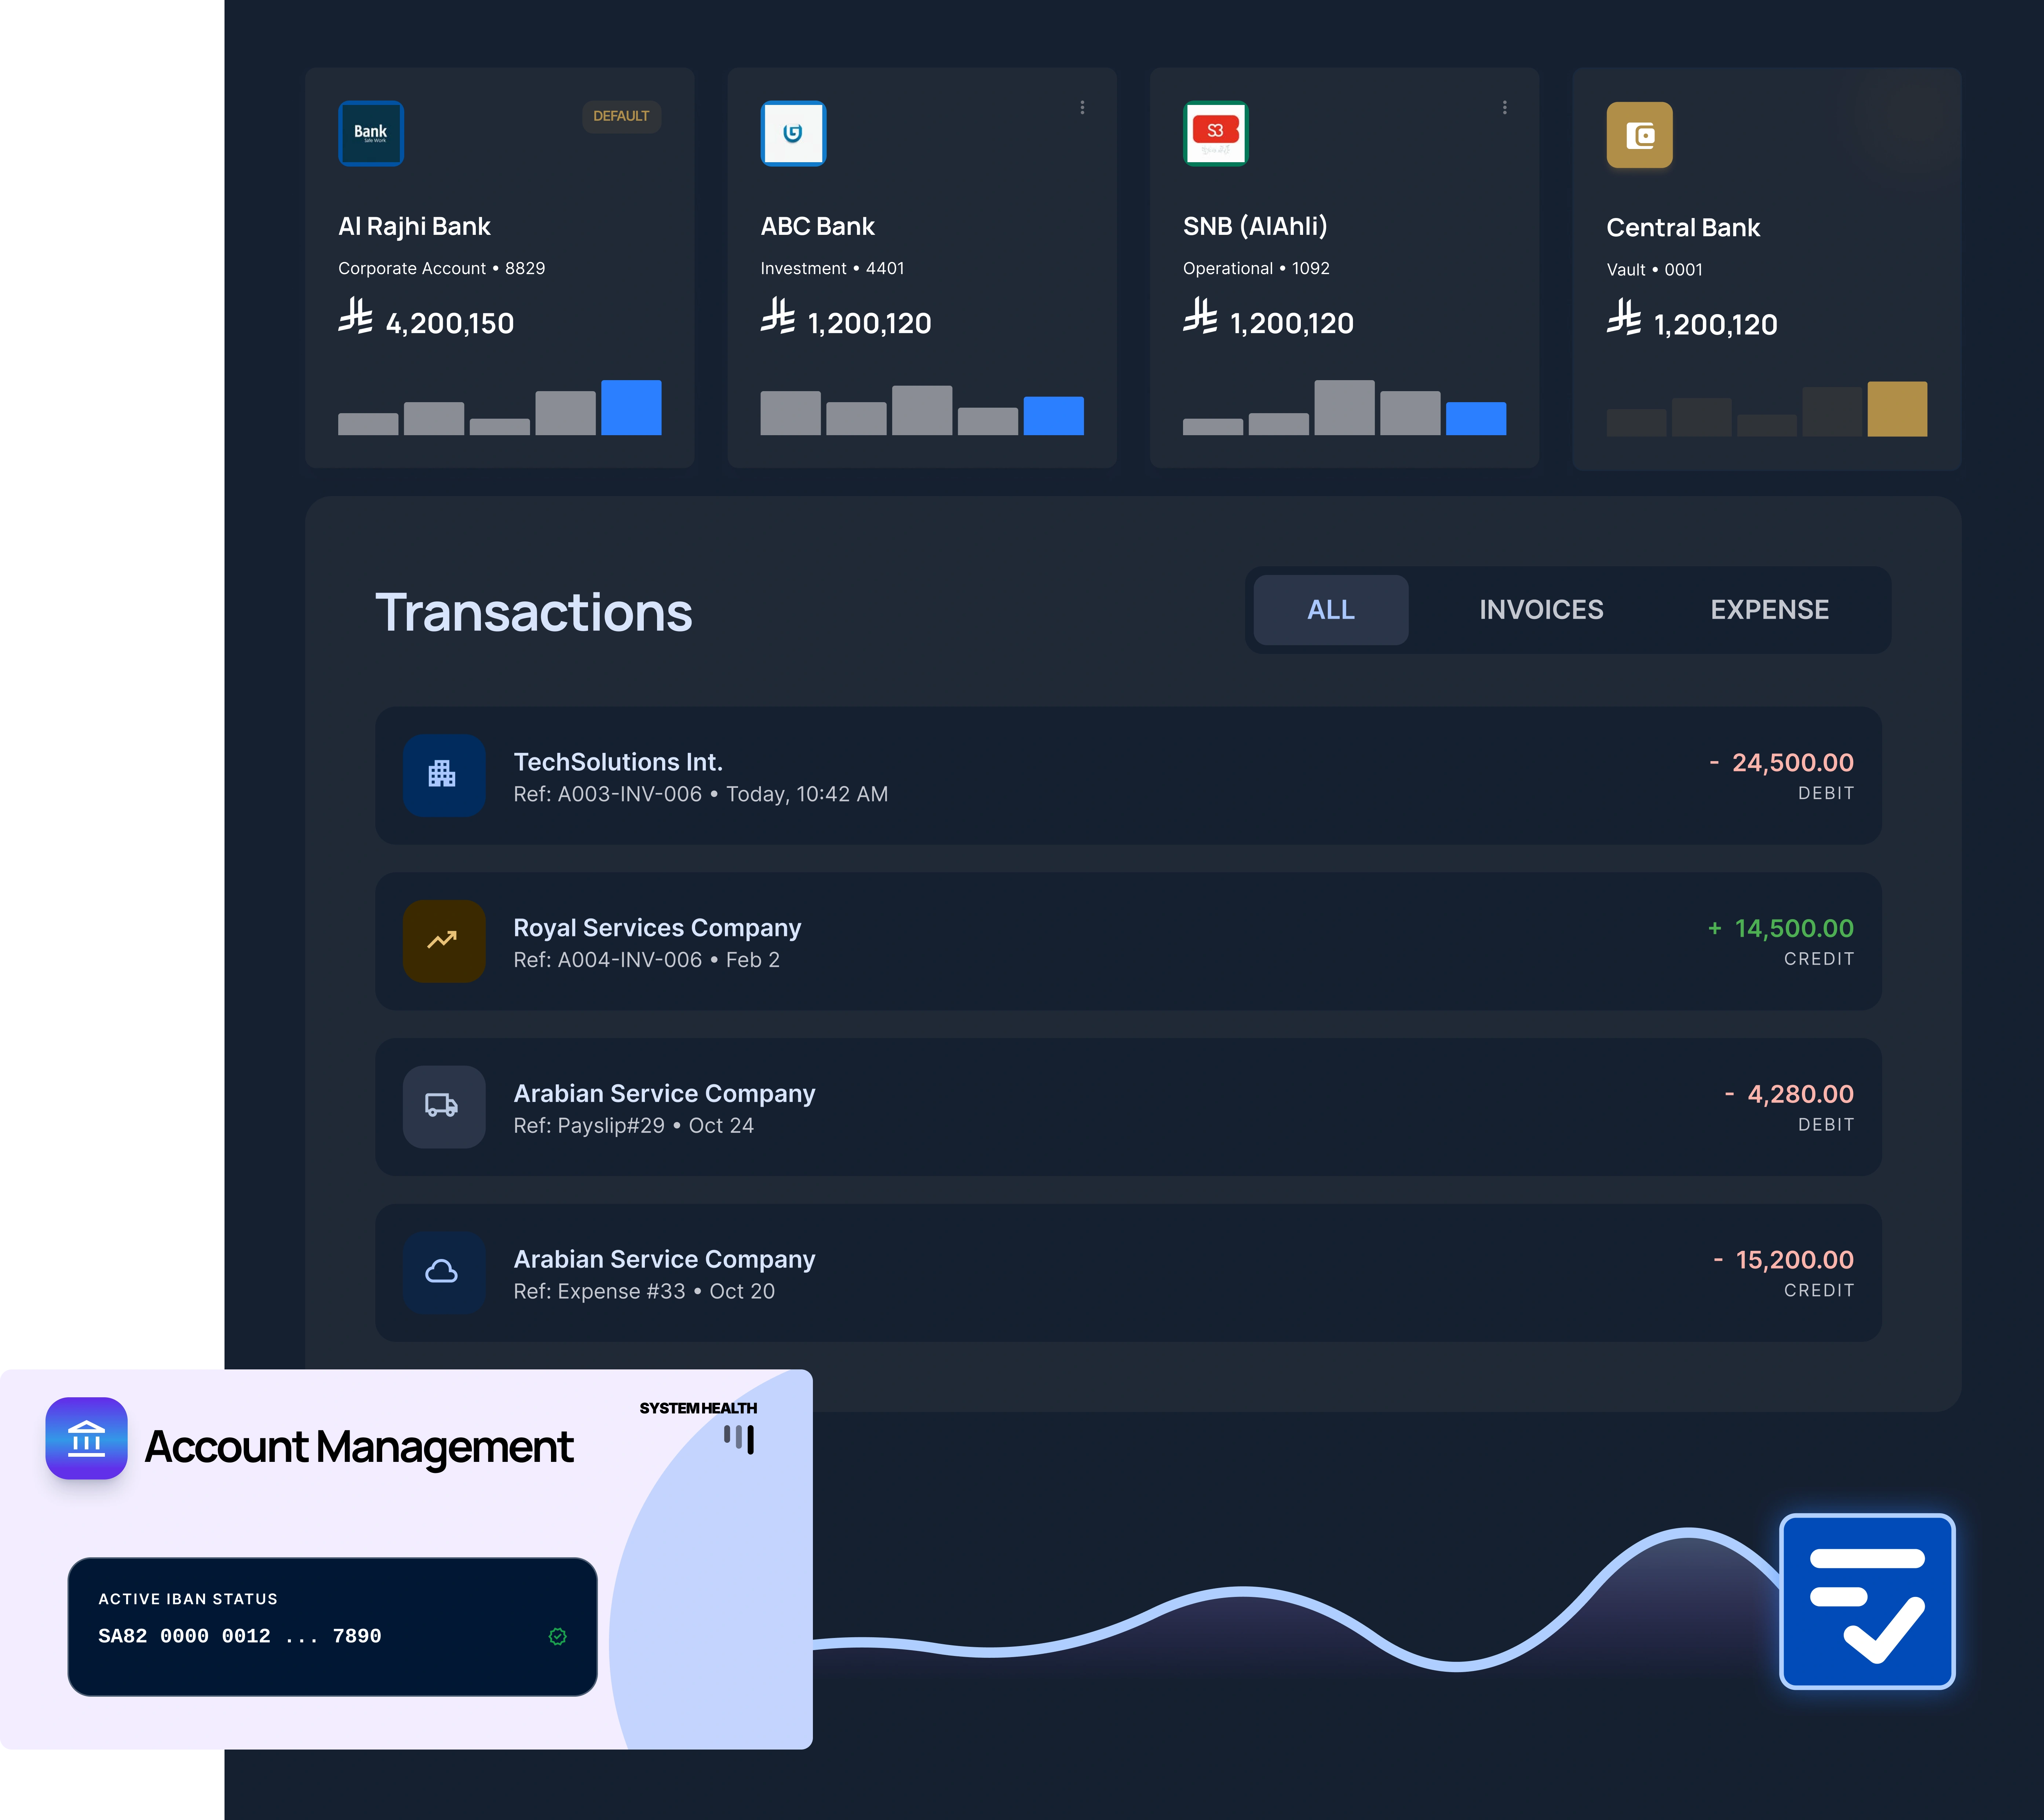Click Investment • 4401 label
The height and width of the screenshot is (1820, 2044).
tap(832, 268)
